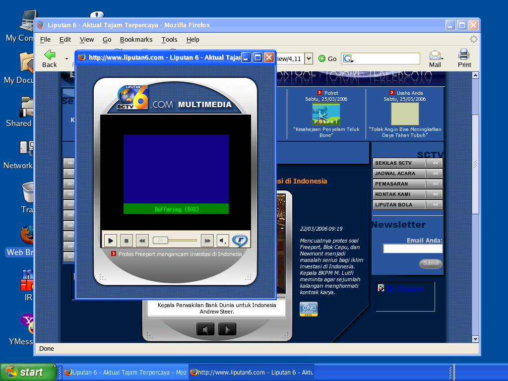Open the volume control in multimedia player

(x=223, y=241)
